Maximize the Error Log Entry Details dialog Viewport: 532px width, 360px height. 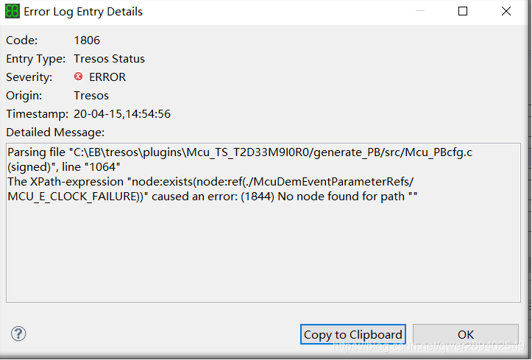point(463,11)
